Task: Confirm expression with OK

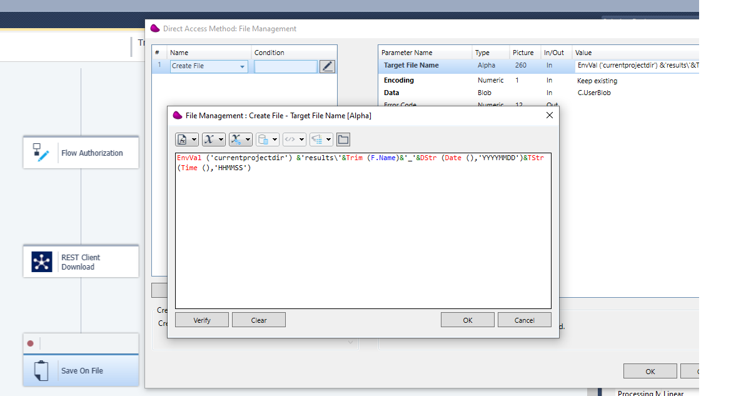Action: coord(467,319)
